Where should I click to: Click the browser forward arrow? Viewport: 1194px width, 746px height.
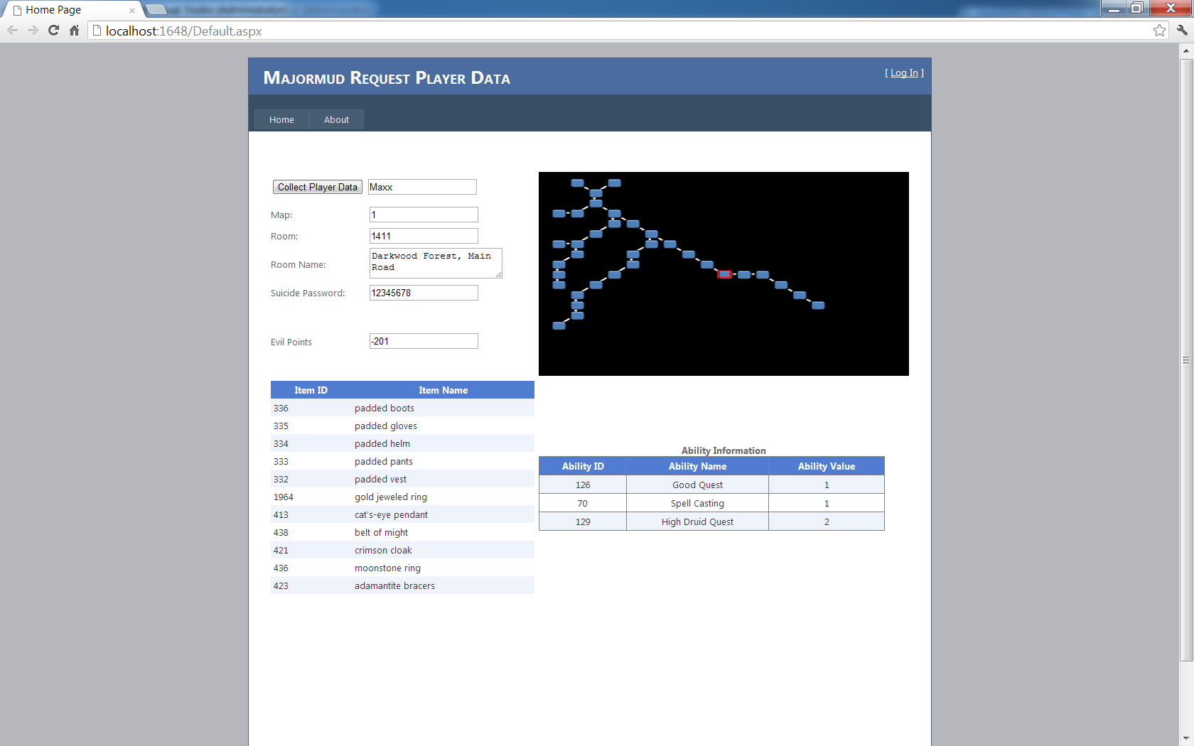[33, 31]
